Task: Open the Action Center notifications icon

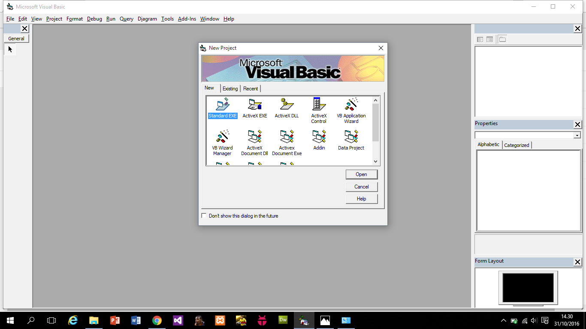Action: point(545,320)
